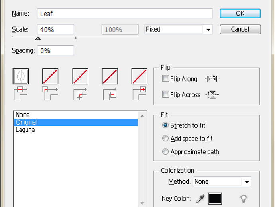
Task: Click the Outer Corner Tile diagram icon
Action: point(50,93)
